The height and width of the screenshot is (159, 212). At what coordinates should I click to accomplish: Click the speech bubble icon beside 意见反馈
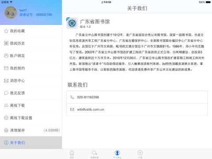[6, 93]
